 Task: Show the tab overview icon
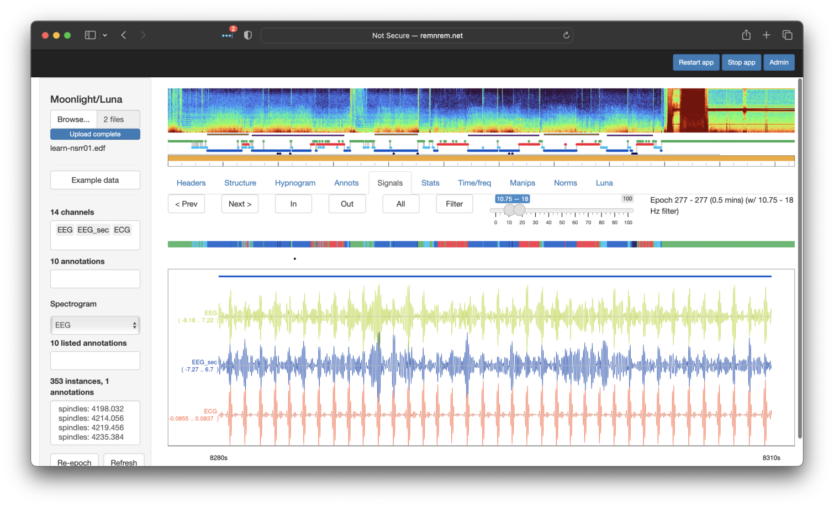click(788, 35)
